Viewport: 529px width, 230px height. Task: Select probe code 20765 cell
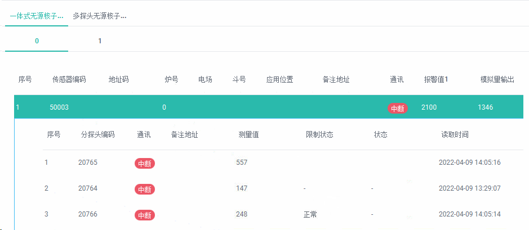point(88,163)
